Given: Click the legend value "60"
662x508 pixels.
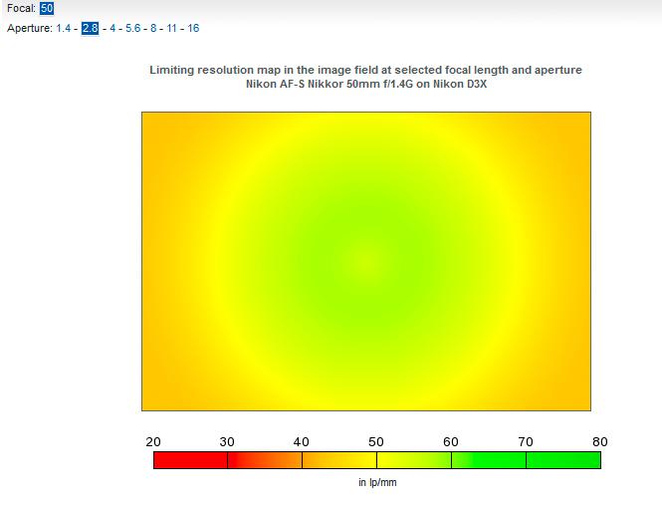Looking at the screenshot, I should (451, 441).
